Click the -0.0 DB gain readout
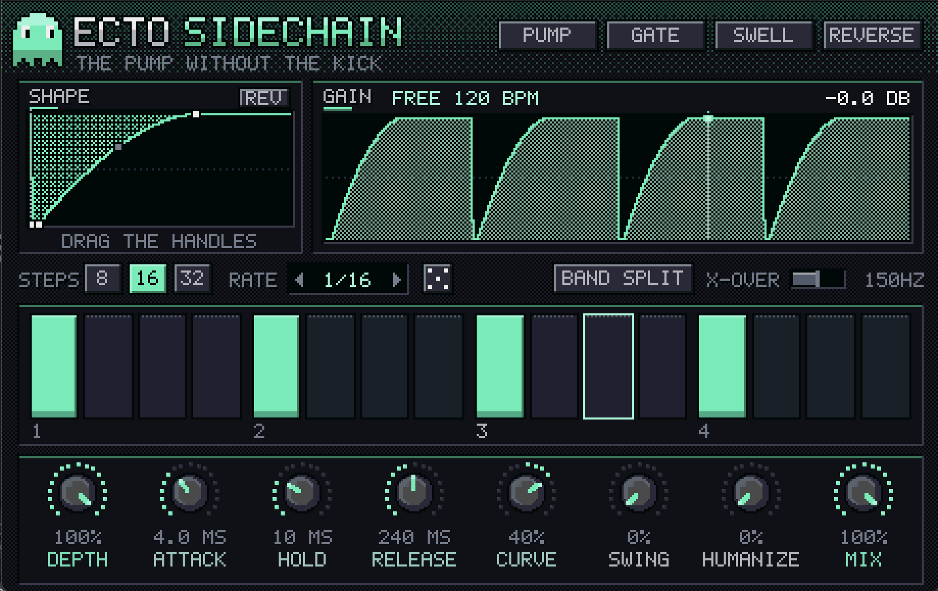The width and height of the screenshot is (938, 591). pos(867,98)
